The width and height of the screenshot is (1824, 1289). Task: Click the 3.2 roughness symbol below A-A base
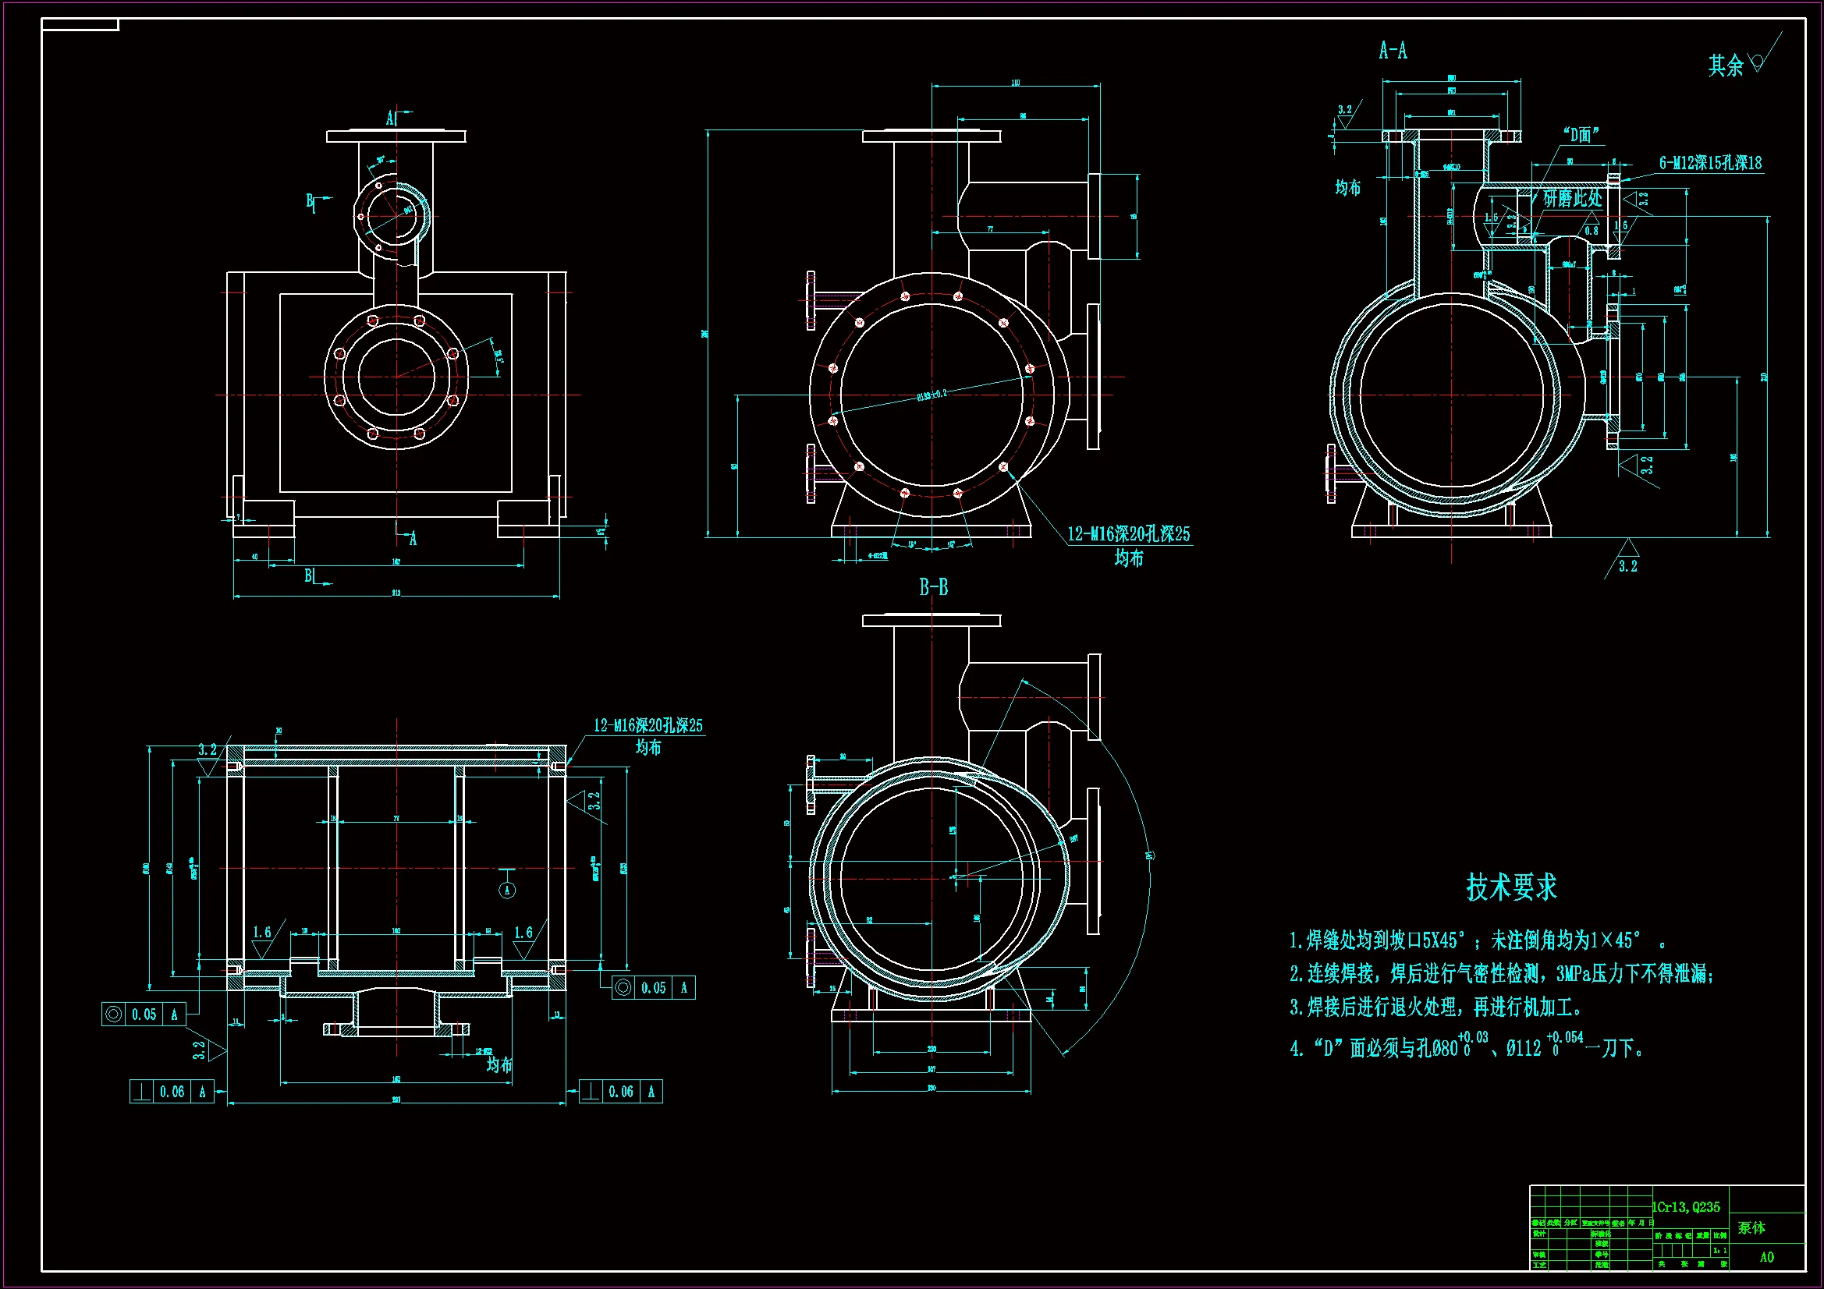pos(1627,559)
